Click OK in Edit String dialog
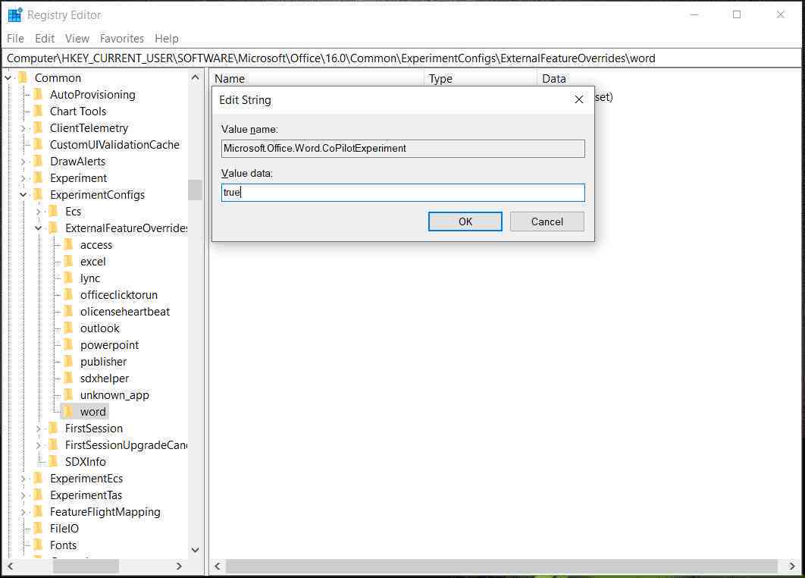 pos(465,221)
